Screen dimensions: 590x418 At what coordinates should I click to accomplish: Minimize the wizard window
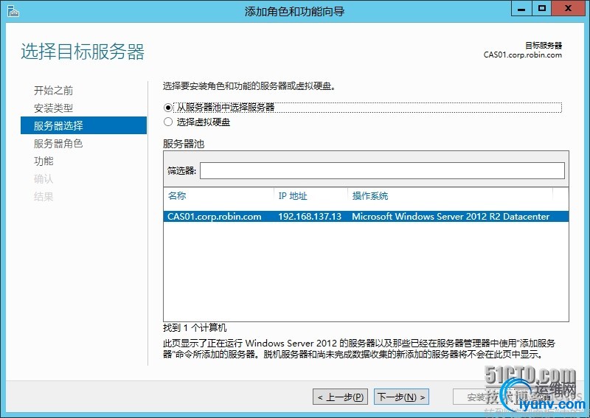[x=521, y=8]
